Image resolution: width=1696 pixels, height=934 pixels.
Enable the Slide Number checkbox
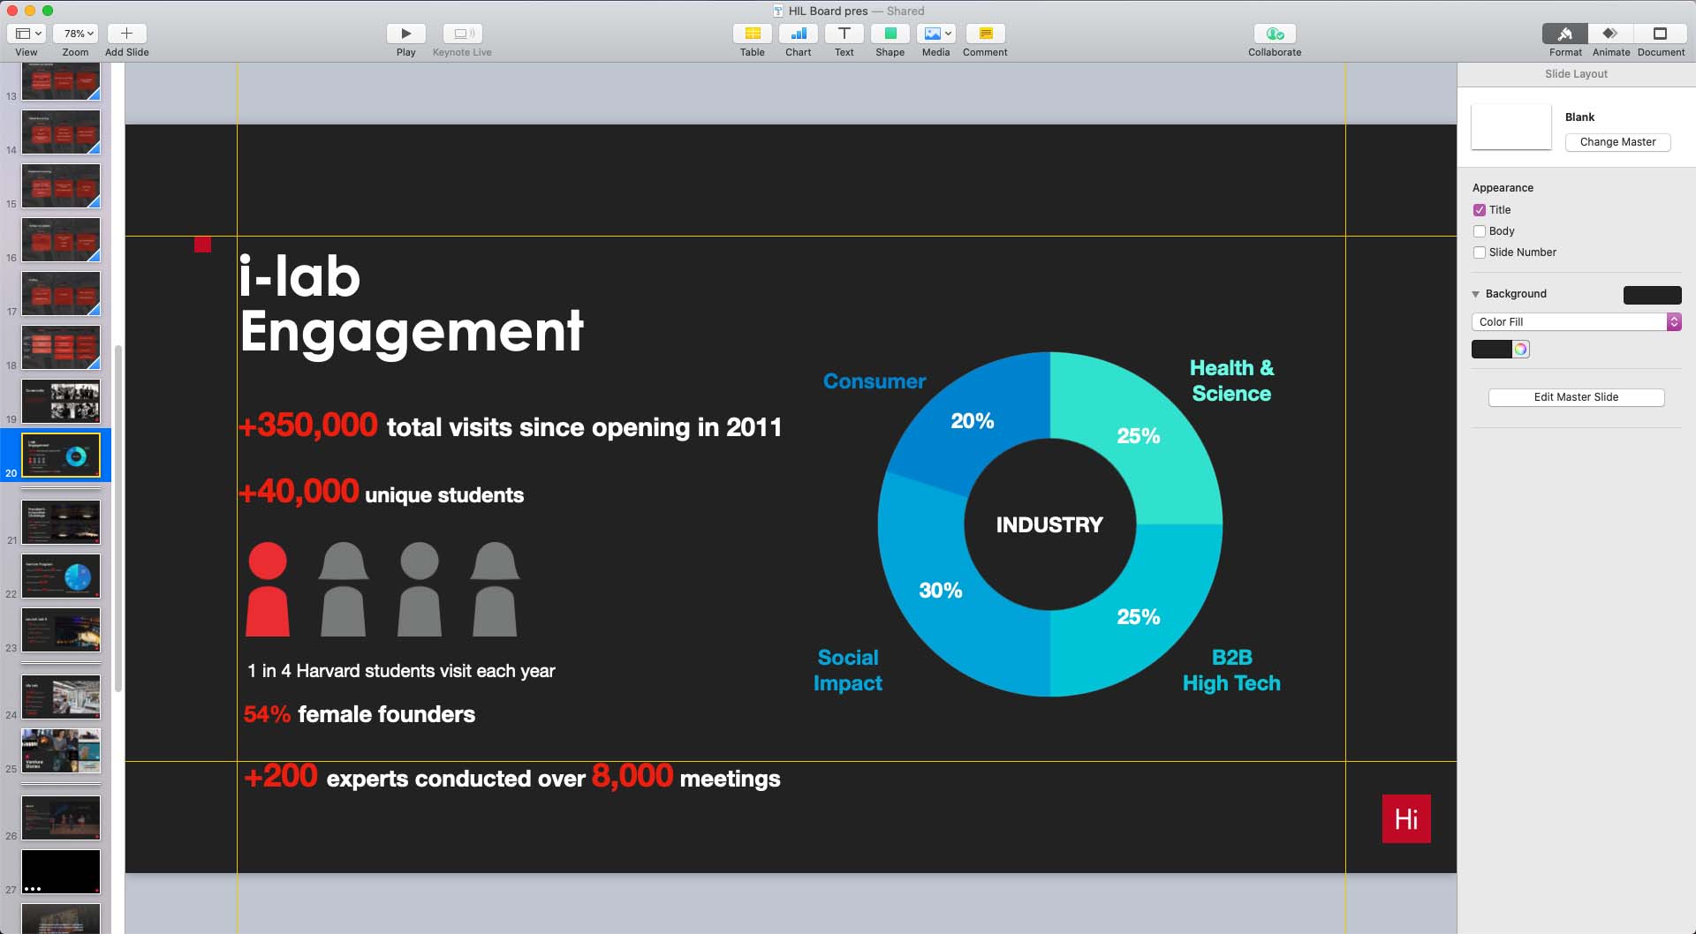[x=1480, y=252]
